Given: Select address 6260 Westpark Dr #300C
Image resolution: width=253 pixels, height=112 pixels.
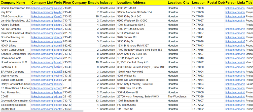Looking at the screenshot, I should pos(142,21).
